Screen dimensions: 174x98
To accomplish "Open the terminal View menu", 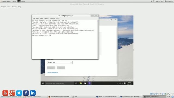I will click(x=41, y=19).
